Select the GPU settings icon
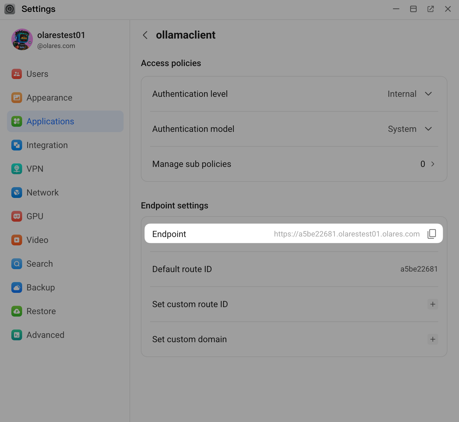The height and width of the screenshot is (422, 459). [x=16, y=216]
